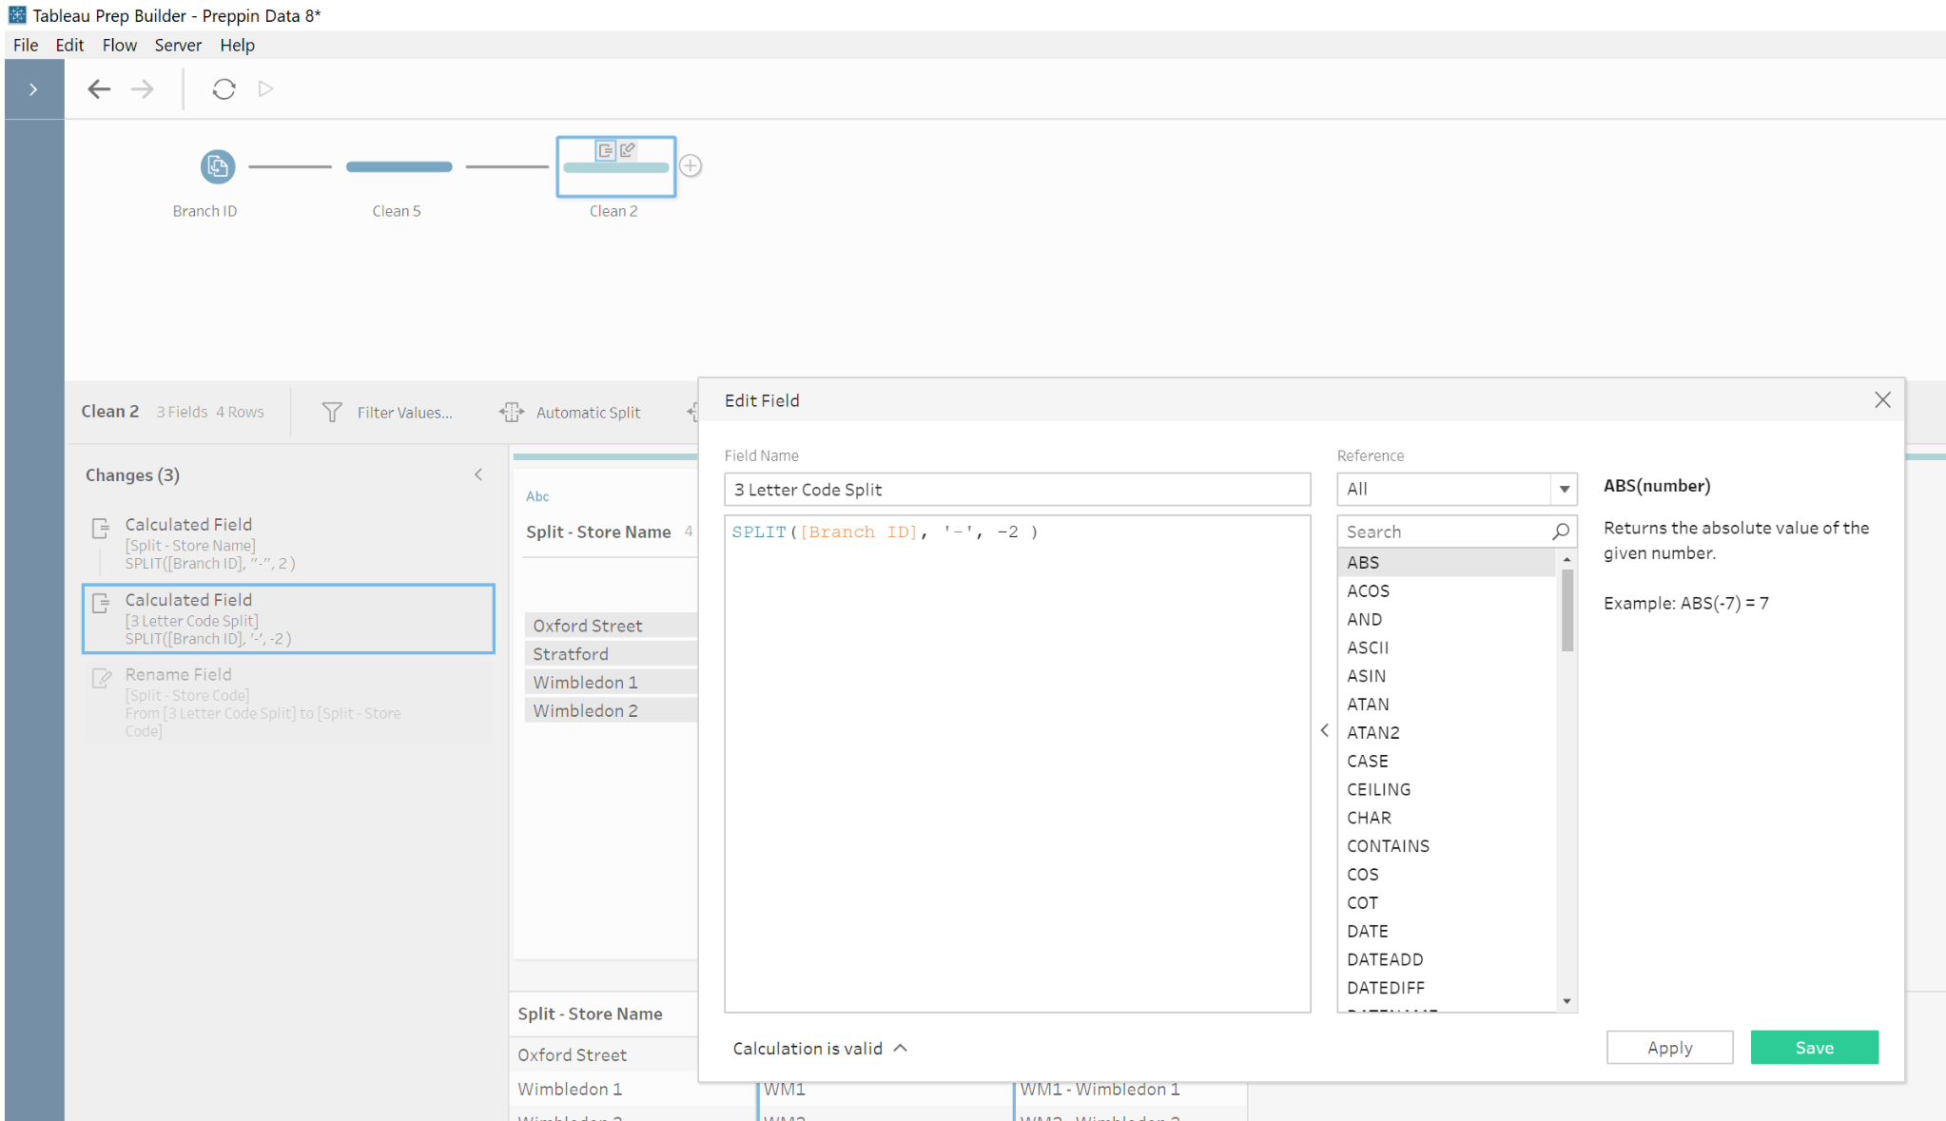Select ABS in the function list
This screenshot has height=1121, width=1946.
pos(1363,562)
